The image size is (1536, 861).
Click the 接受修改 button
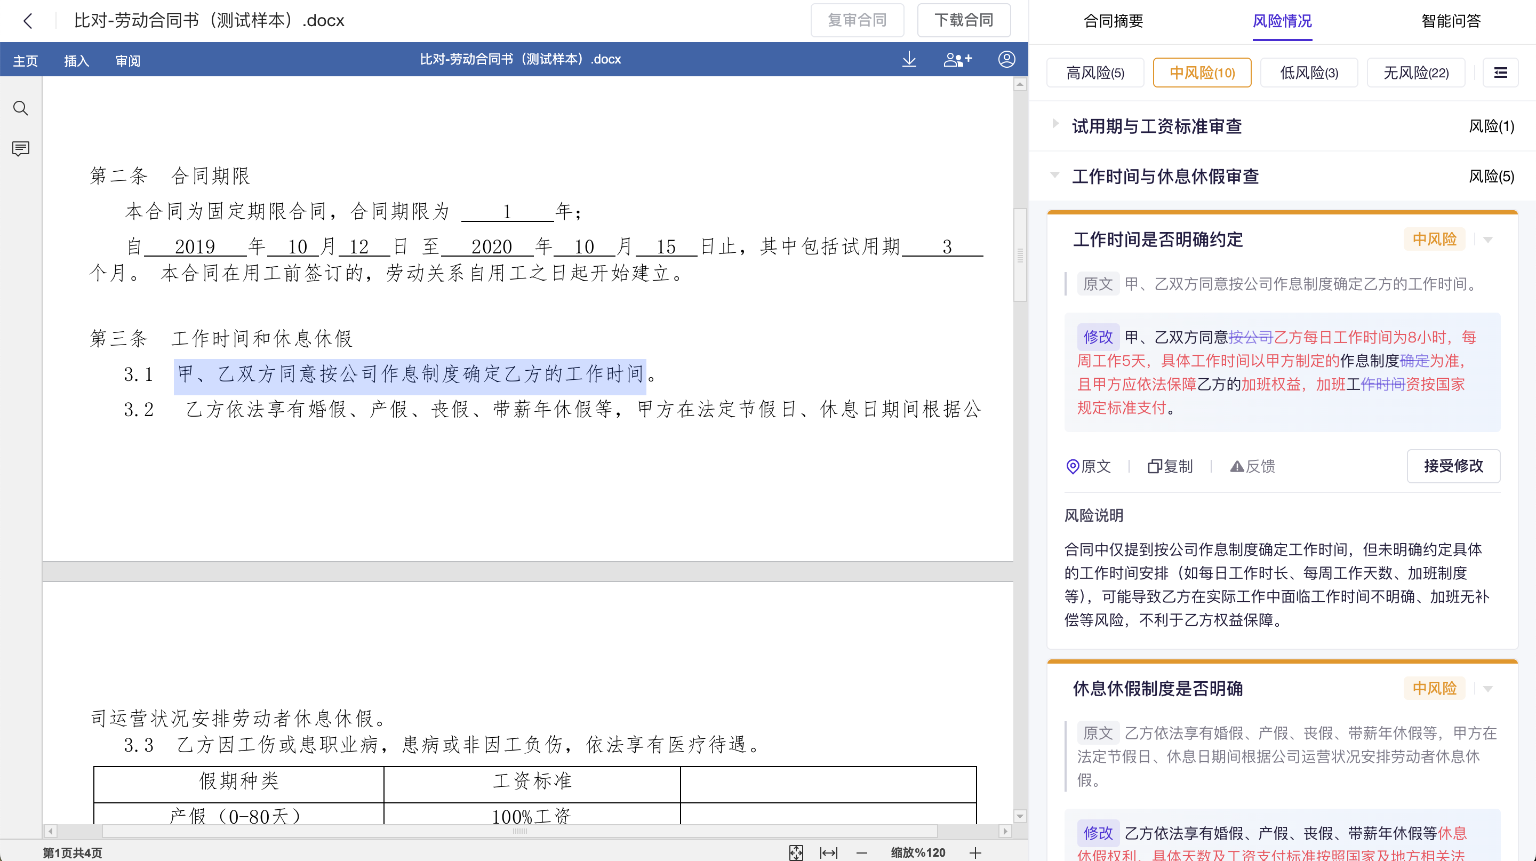coord(1453,466)
